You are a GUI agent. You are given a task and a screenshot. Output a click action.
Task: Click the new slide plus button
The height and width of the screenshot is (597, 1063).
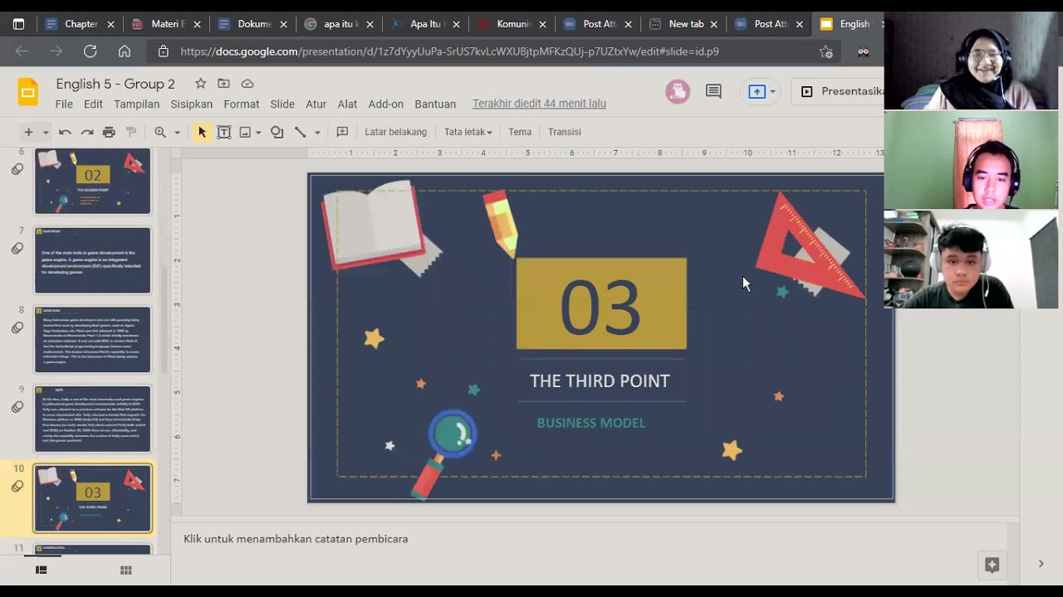(x=28, y=132)
